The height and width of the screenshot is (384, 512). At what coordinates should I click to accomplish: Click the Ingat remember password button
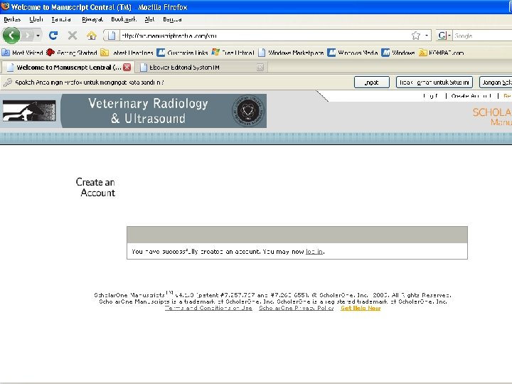372,82
